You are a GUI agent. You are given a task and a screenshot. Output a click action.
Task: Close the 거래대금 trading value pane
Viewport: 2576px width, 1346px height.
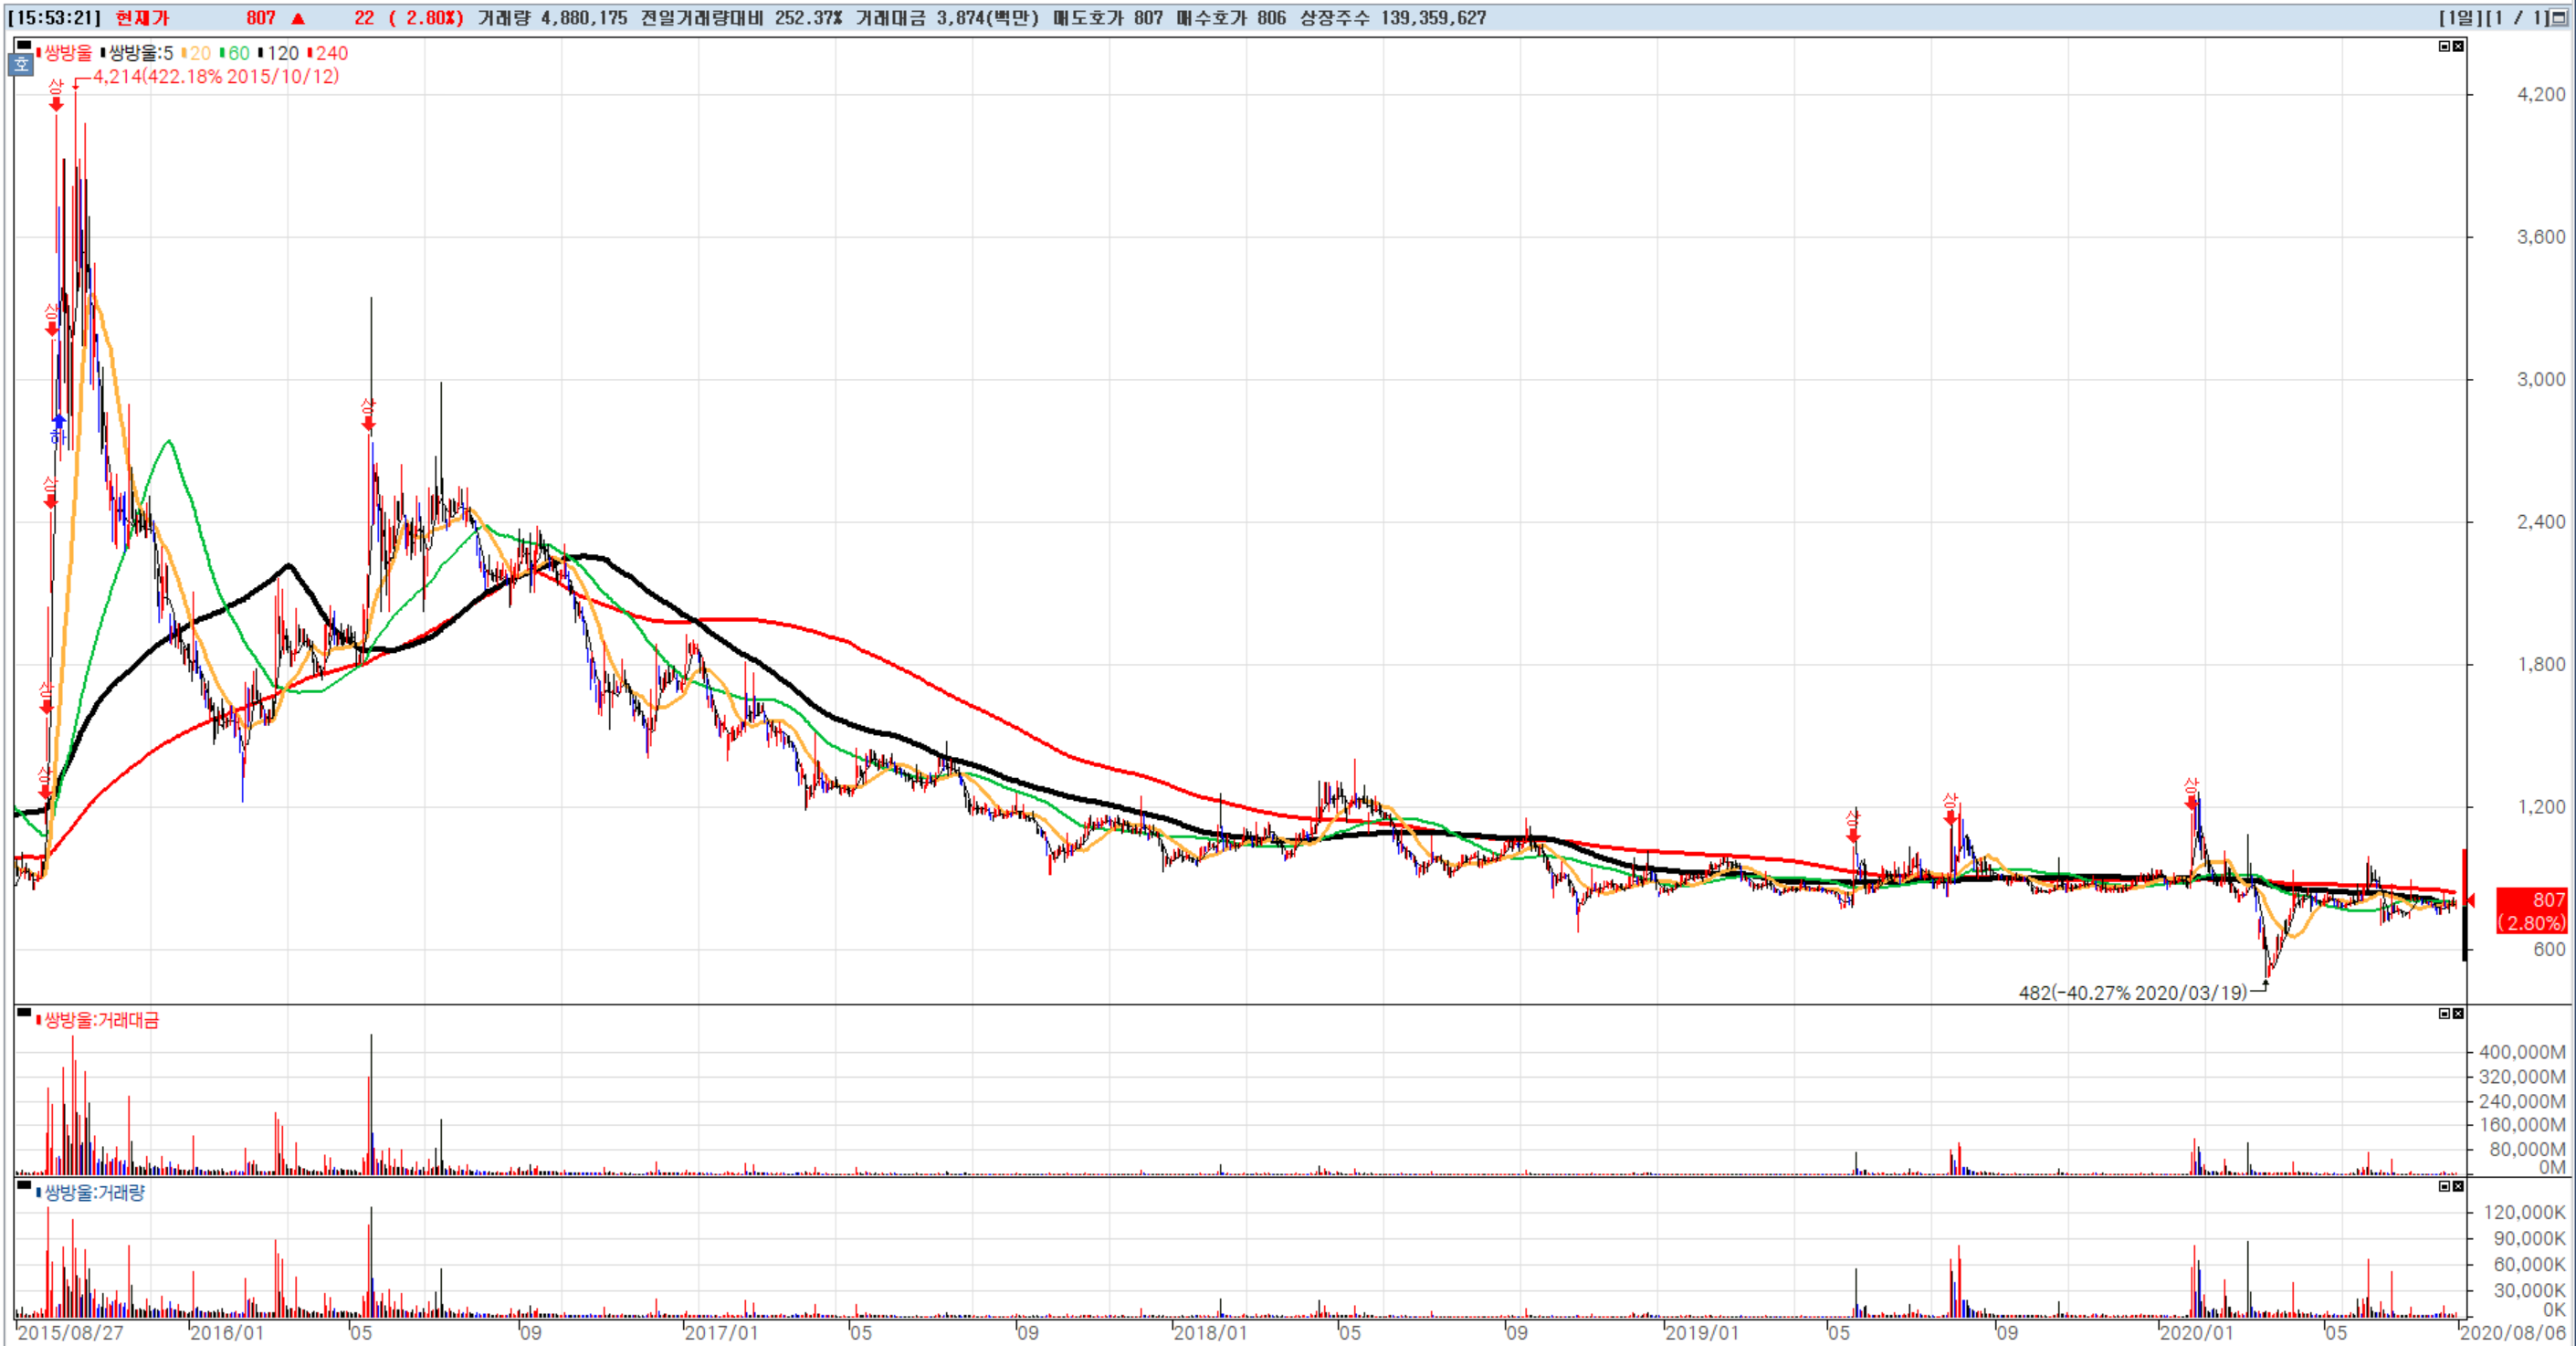tap(2458, 1014)
